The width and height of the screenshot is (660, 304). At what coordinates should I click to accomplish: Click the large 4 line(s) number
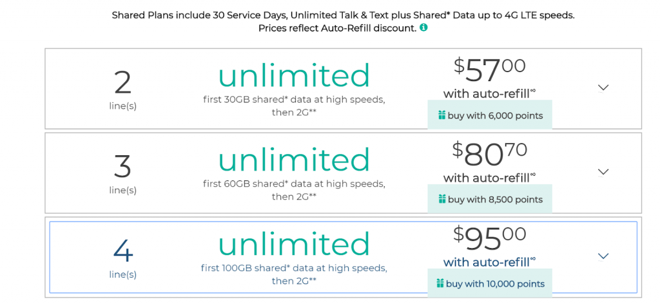coord(123,251)
